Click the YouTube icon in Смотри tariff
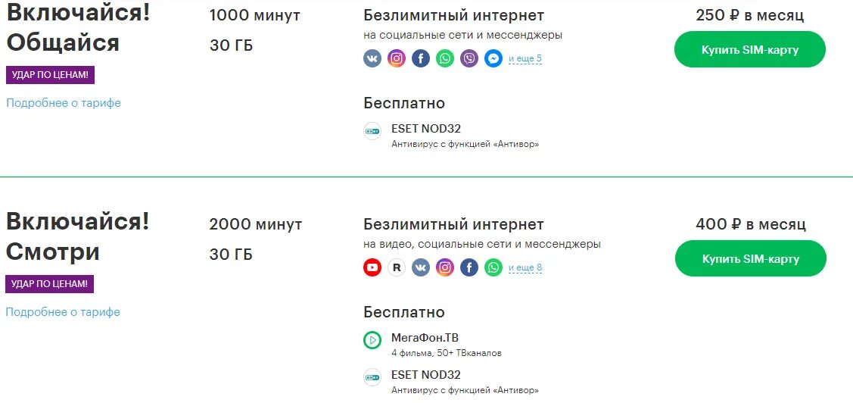 (372, 267)
